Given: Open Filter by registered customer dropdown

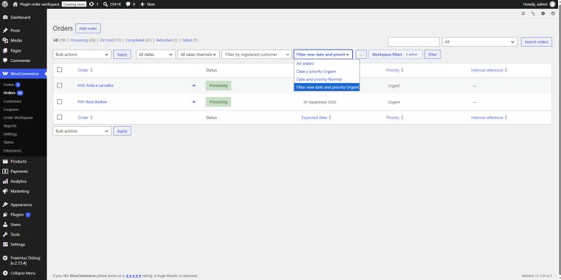Looking at the screenshot, I should (x=257, y=54).
